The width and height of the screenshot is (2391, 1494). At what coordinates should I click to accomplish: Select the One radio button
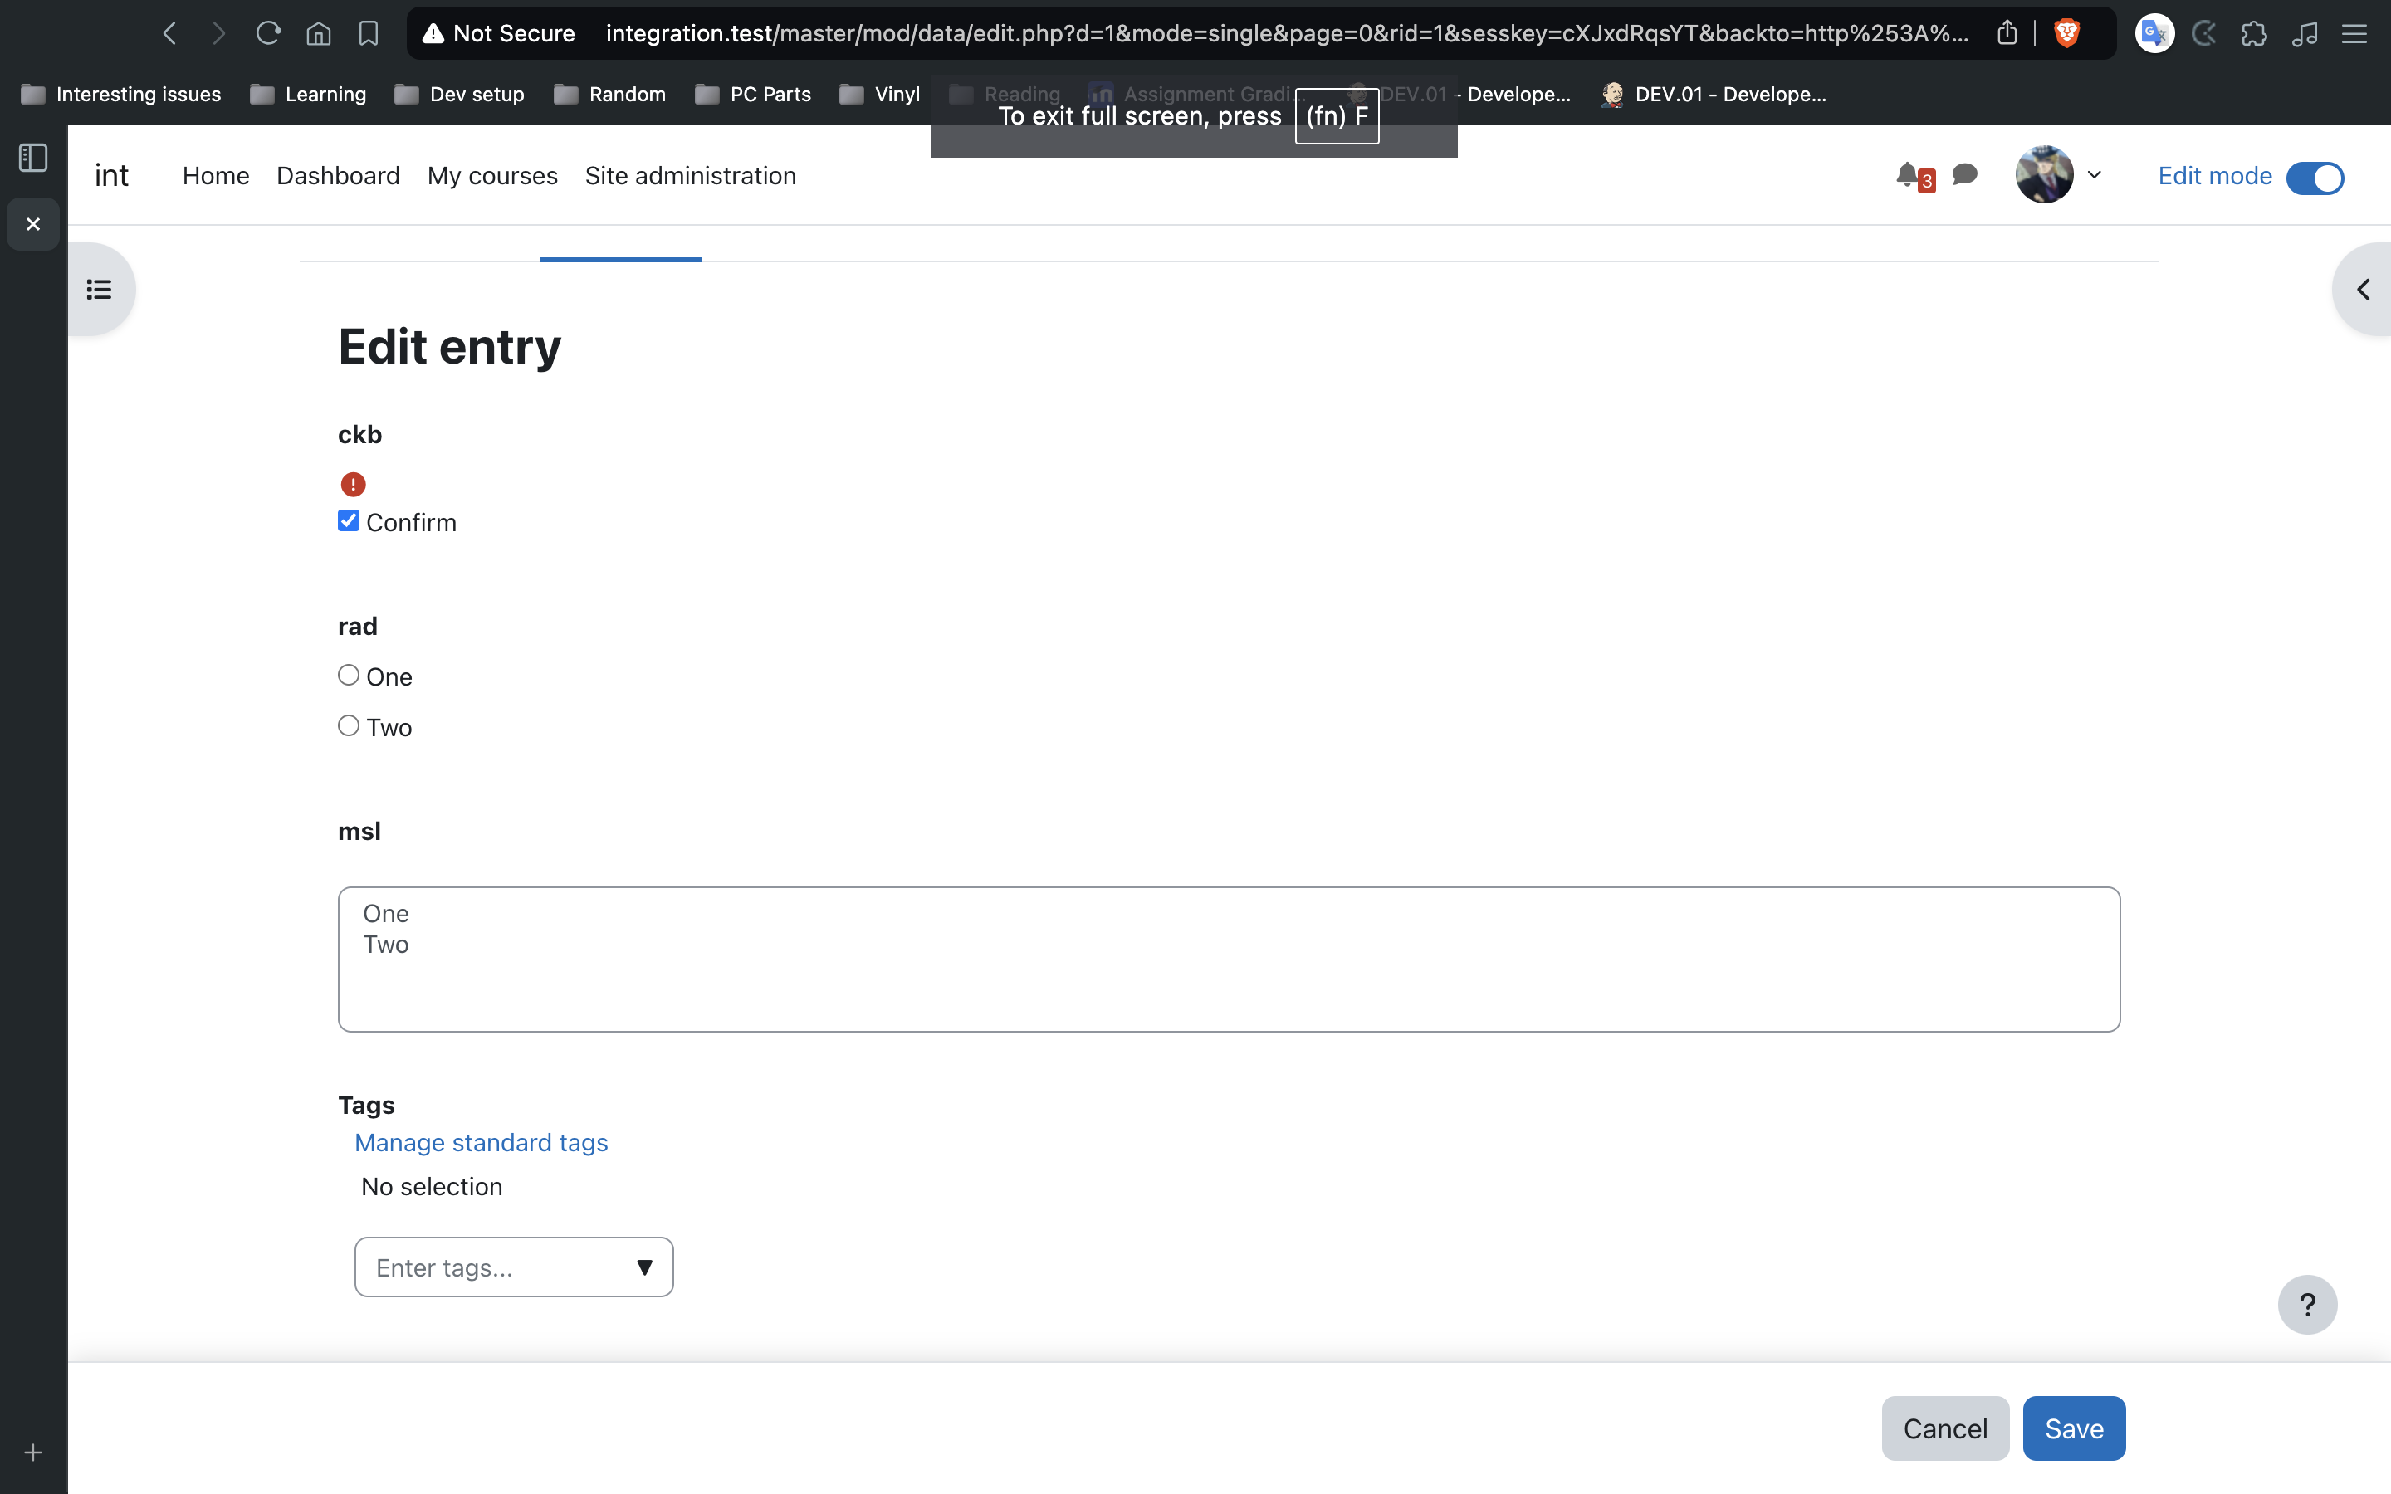[349, 675]
